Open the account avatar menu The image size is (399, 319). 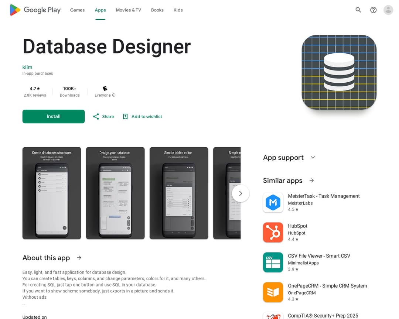coord(388,10)
